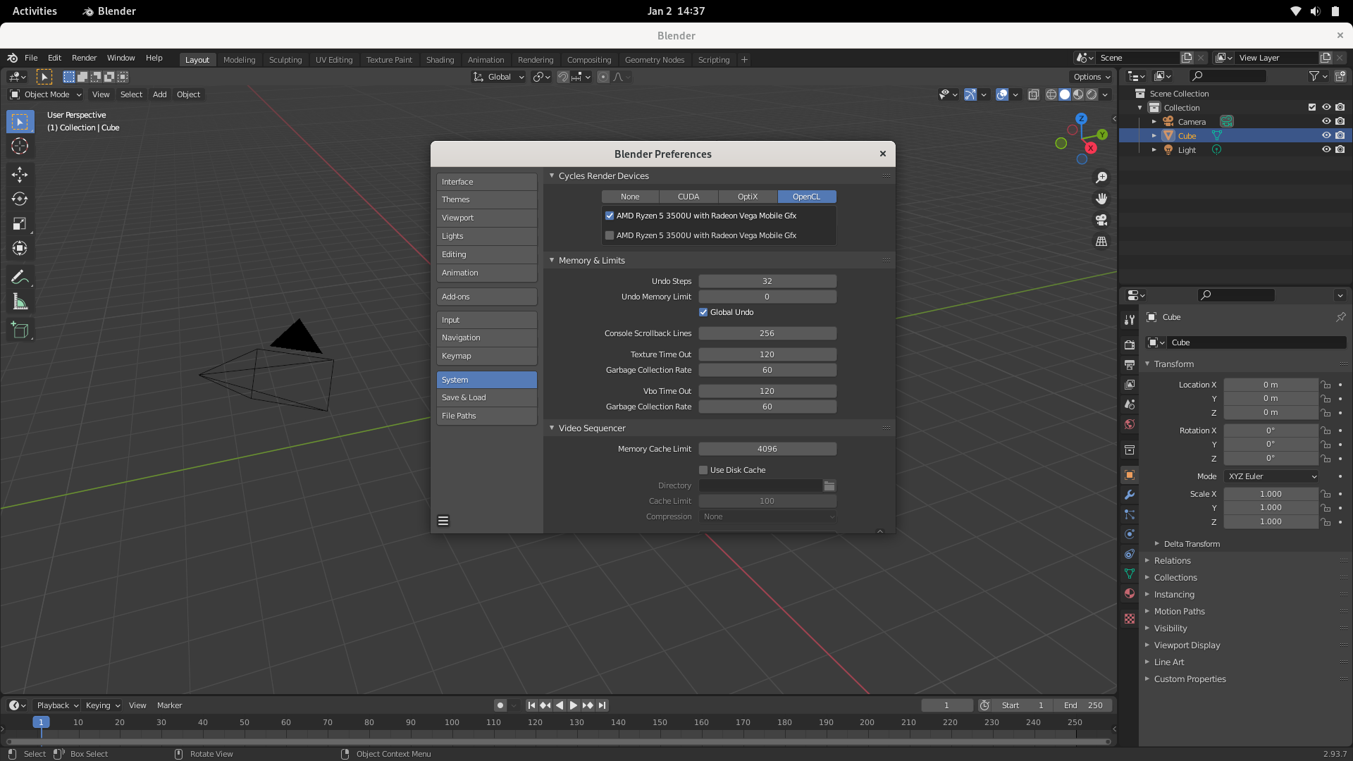
Task: Open the Material properties tab icon
Action: (x=1130, y=593)
